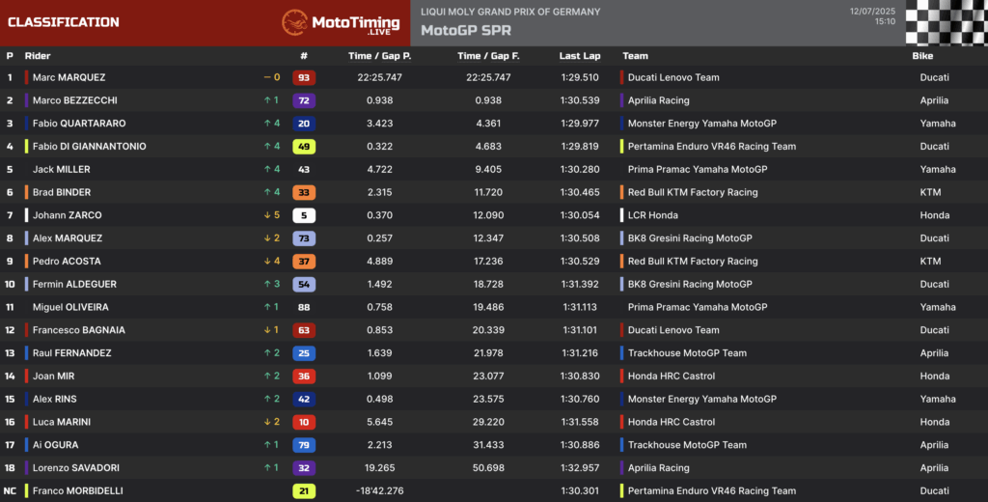Click Acosta's down 4 position change arrow

pyautogui.click(x=272, y=261)
